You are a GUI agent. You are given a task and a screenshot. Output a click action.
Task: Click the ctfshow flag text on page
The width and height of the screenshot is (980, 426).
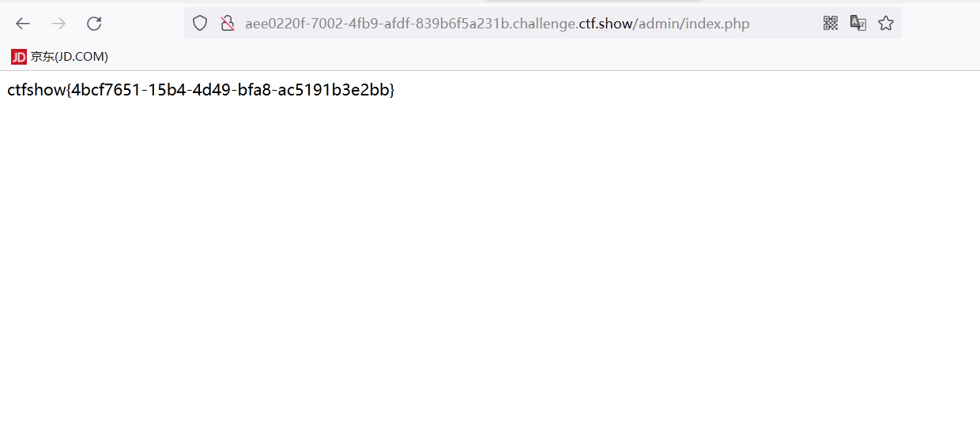click(x=201, y=90)
